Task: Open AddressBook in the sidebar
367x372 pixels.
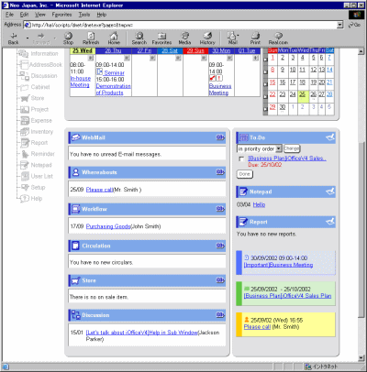Action: pyautogui.click(x=40, y=65)
